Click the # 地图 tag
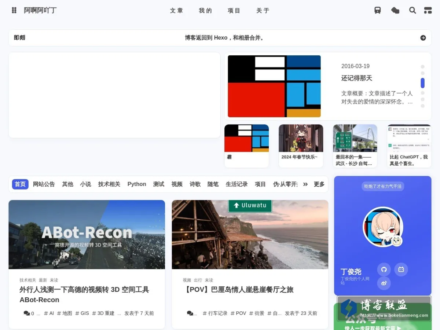This screenshot has height=330, width=440. coord(65,313)
